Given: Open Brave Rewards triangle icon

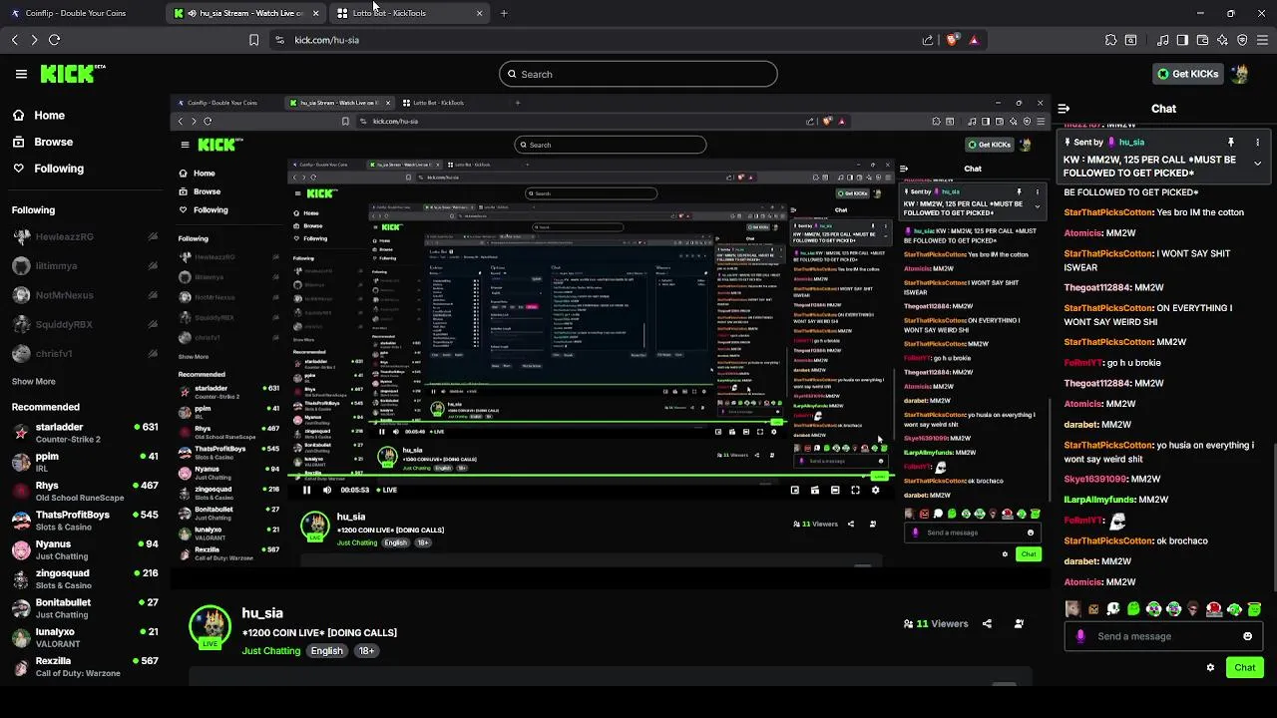Looking at the screenshot, I should point(974,40).
